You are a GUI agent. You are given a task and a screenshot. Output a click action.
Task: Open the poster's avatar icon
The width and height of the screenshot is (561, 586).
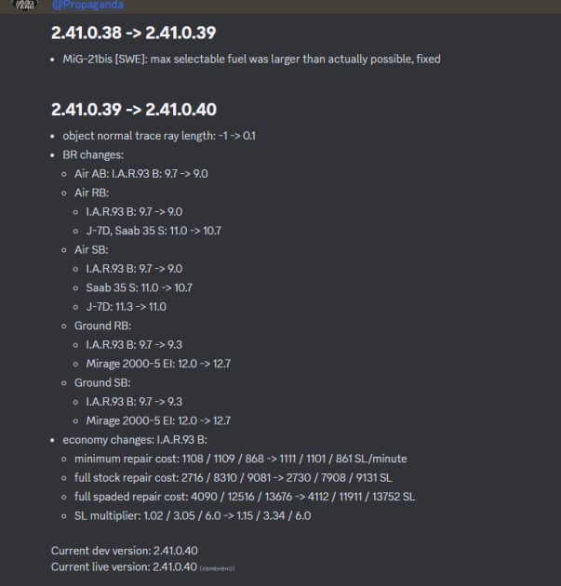[25, 5]
